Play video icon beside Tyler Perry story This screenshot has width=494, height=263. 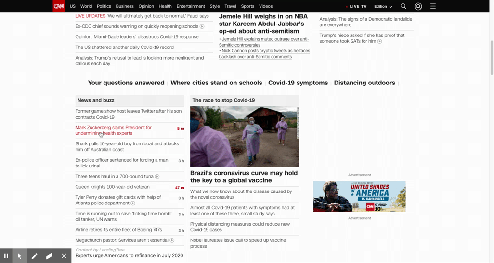[x=133, y=203]
